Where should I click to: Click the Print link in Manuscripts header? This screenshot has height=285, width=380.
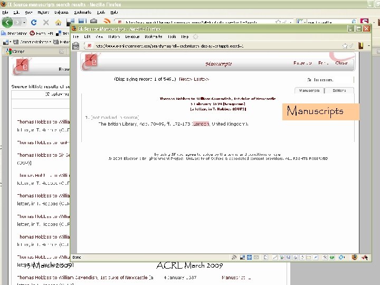point(324,63)
